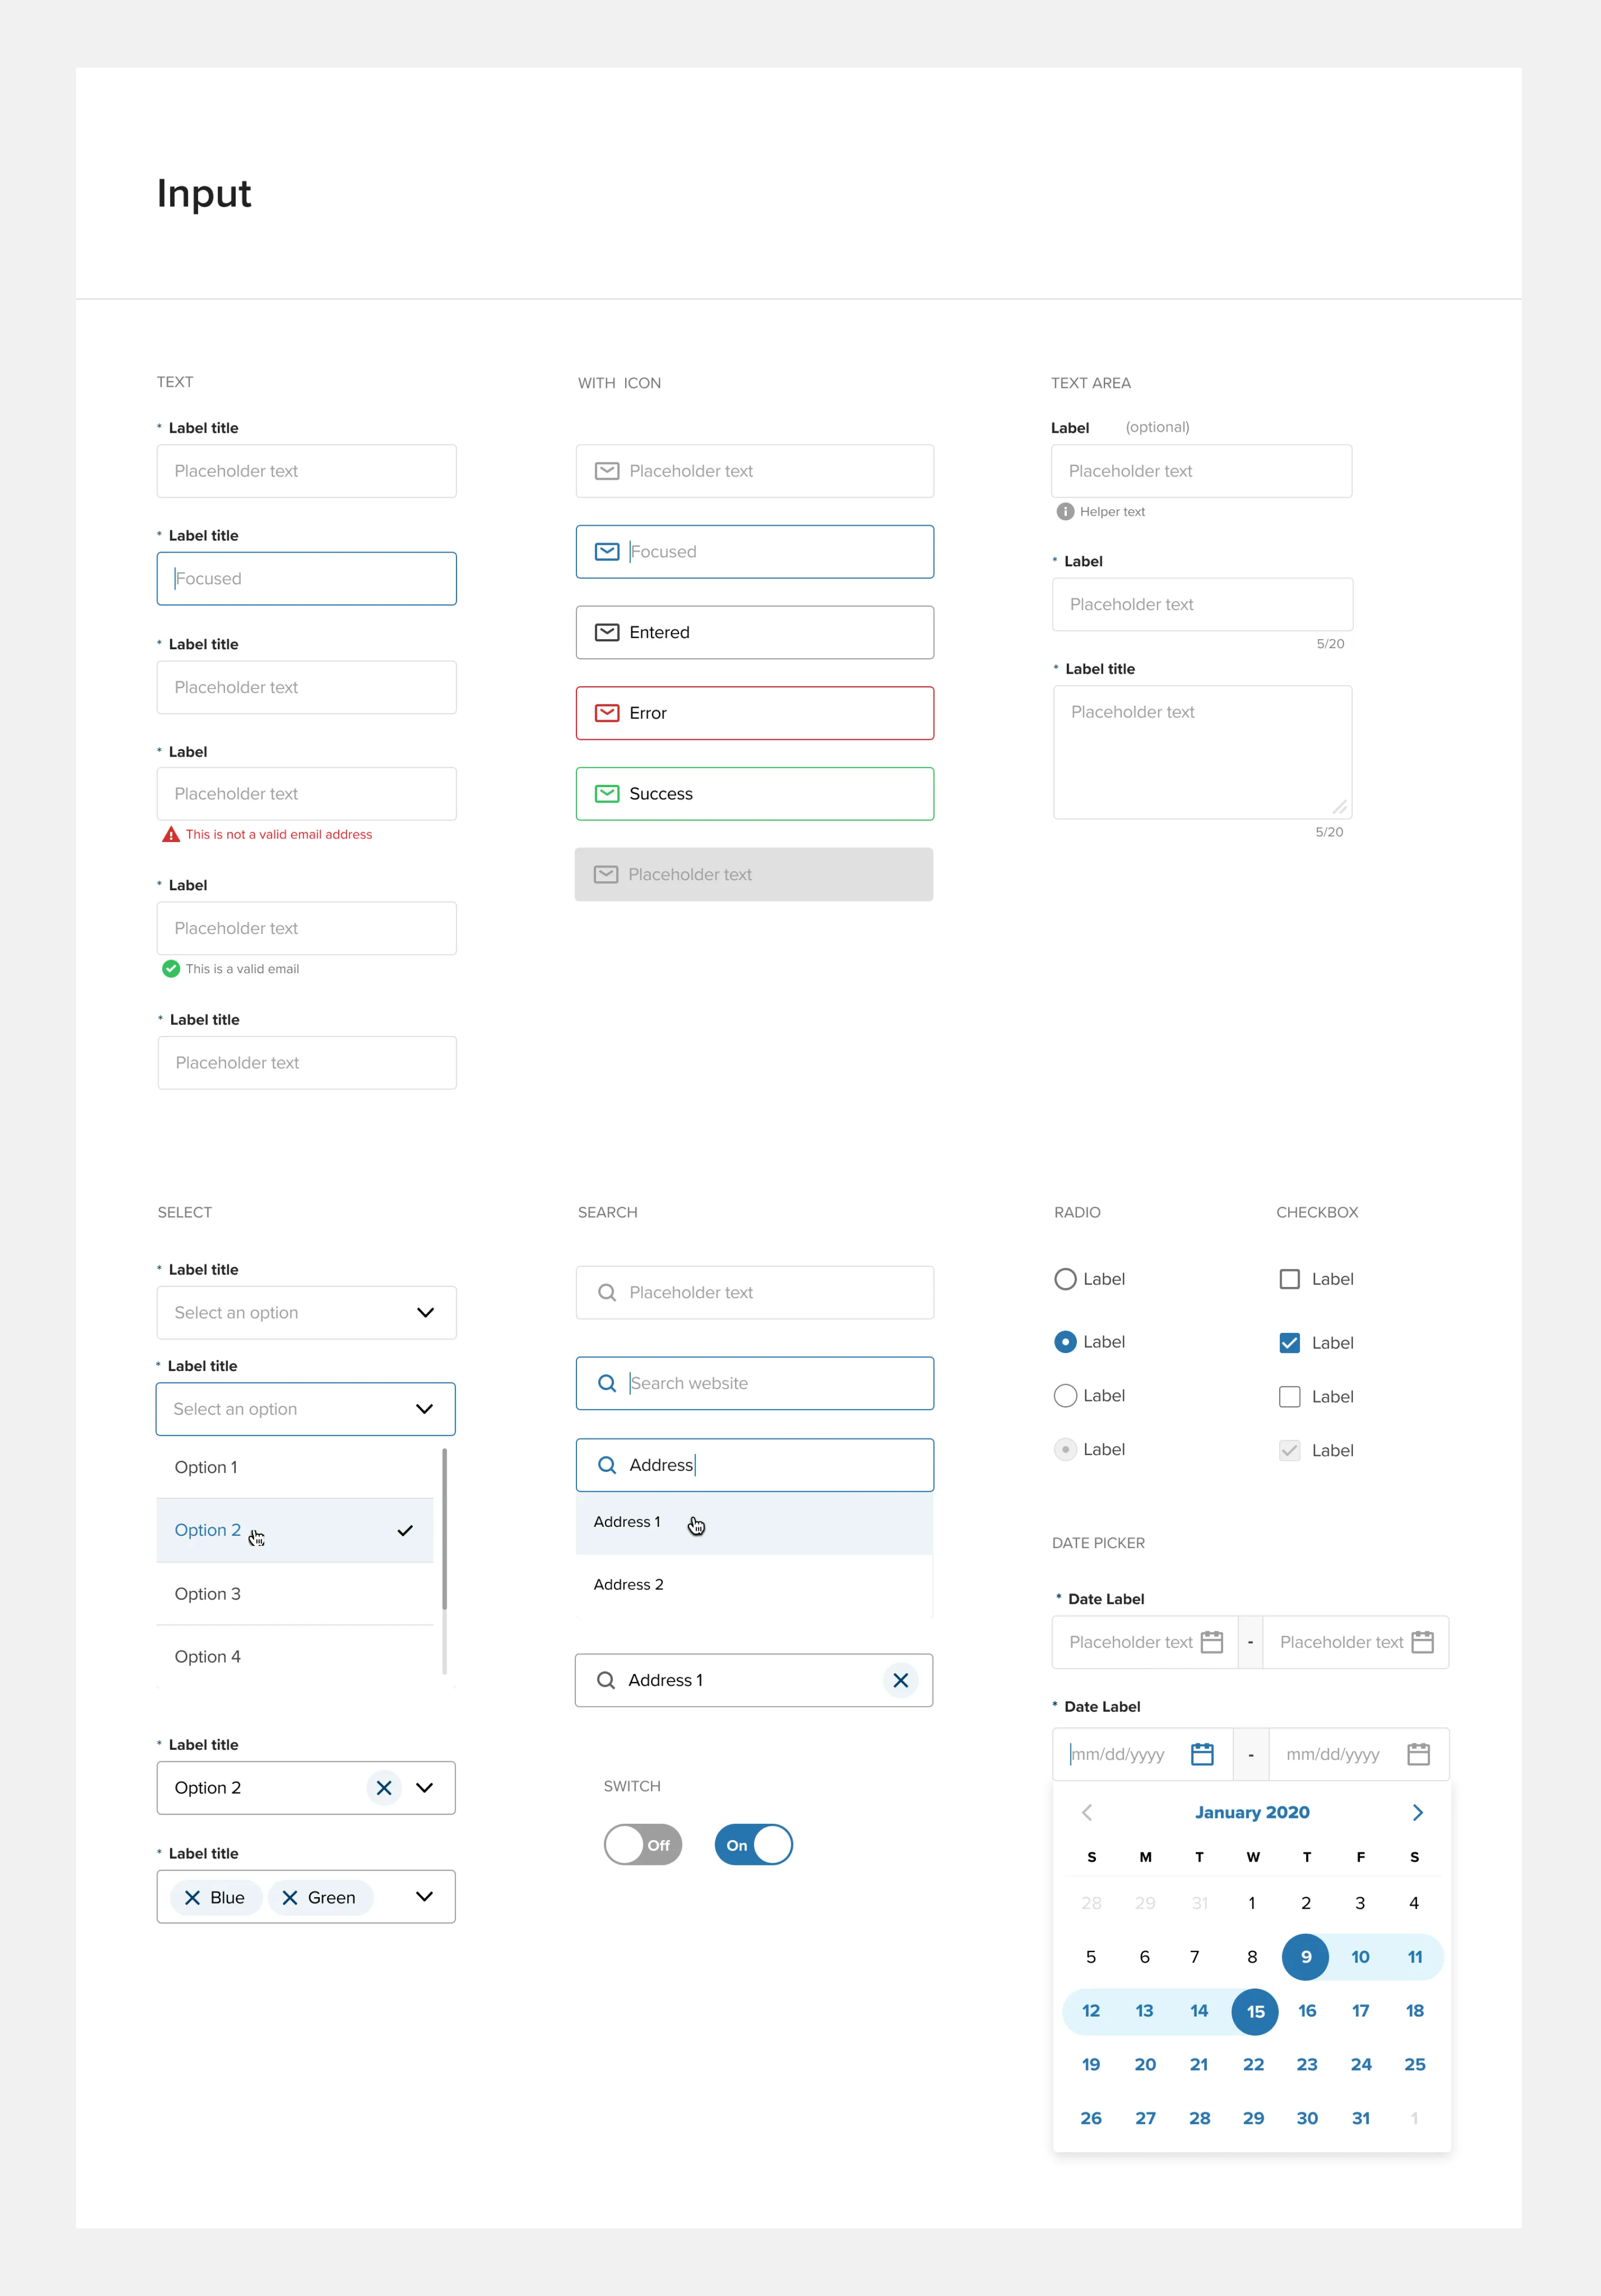Select January 31 in the calendar
Screen dimensions: 1601x2296
(1360, 2119)
